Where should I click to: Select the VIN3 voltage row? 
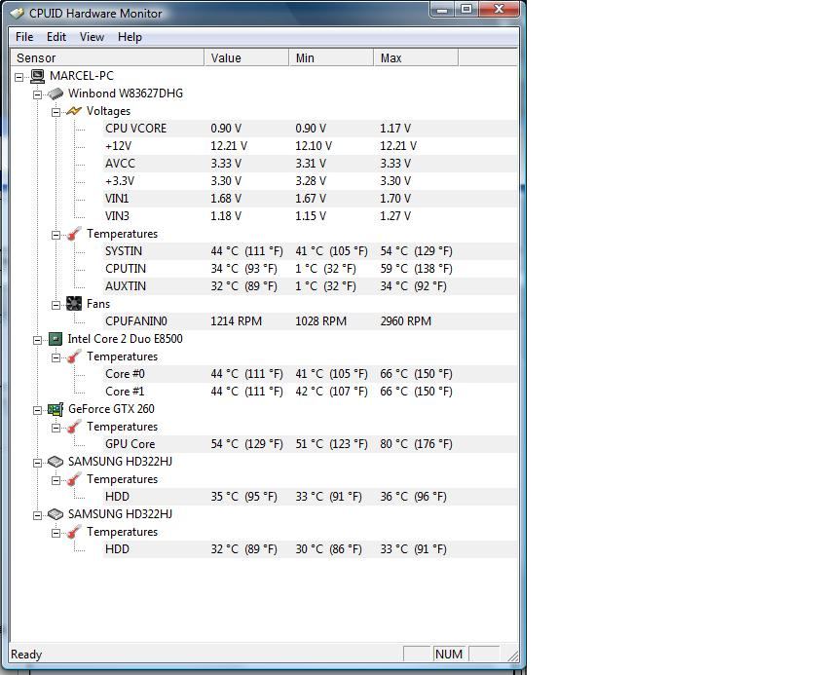coord(311,216)
